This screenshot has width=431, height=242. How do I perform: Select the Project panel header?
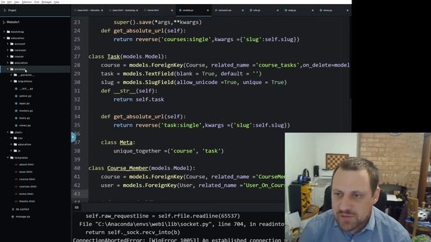point(35,11)
